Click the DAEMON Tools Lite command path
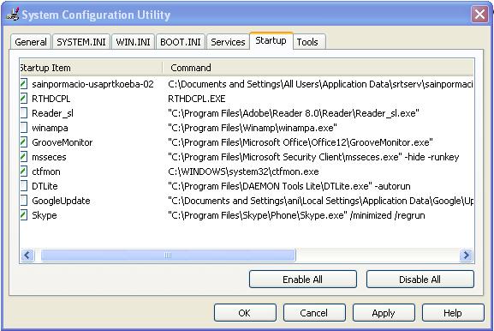 [x=289, y=186]
